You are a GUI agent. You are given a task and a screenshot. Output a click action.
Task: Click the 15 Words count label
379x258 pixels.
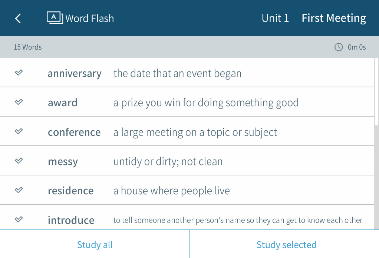[x=28, y=47]
